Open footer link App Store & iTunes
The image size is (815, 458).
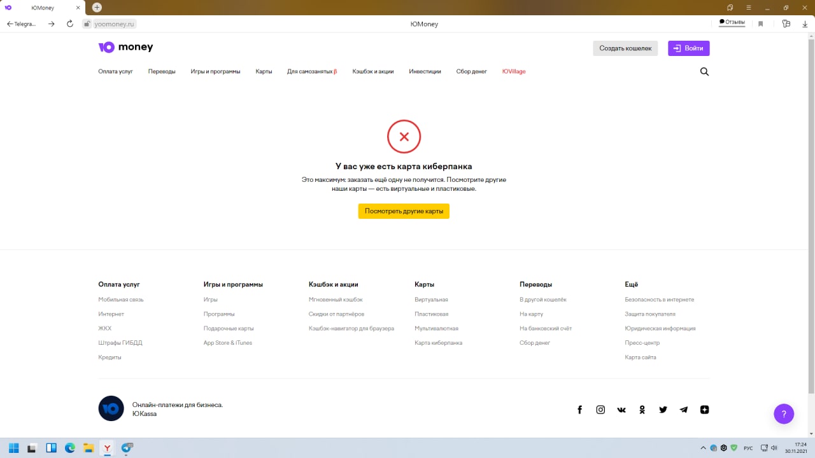coord(227,343)
